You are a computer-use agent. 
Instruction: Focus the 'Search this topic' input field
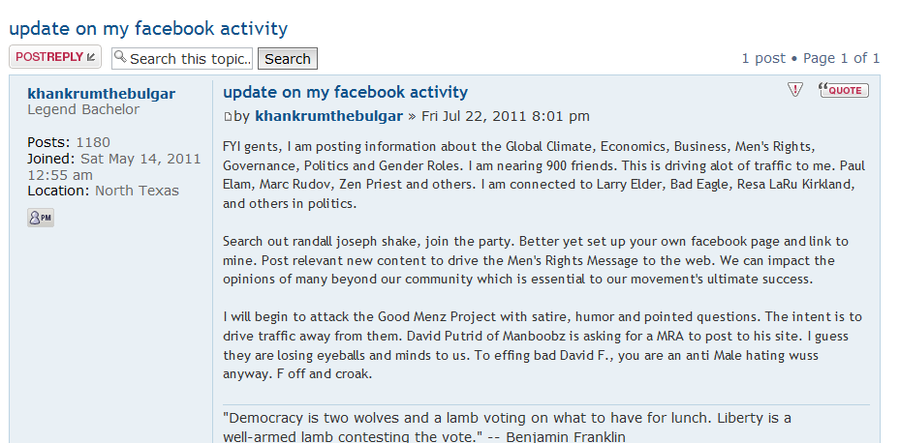coord(182,58)
